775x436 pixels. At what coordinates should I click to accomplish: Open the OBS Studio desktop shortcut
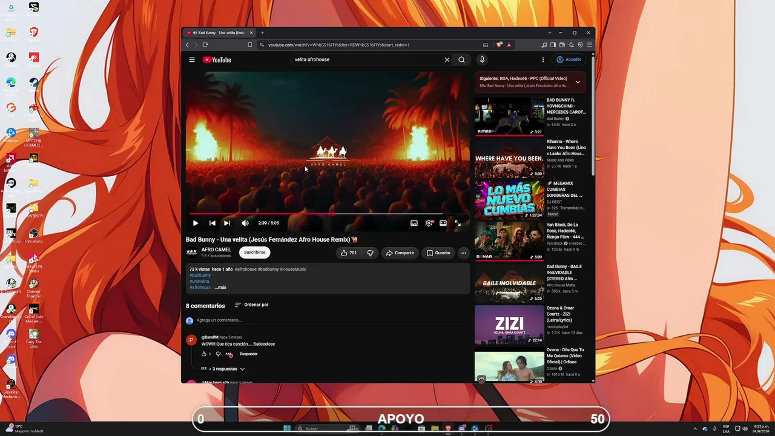click(x=34, y=236)
